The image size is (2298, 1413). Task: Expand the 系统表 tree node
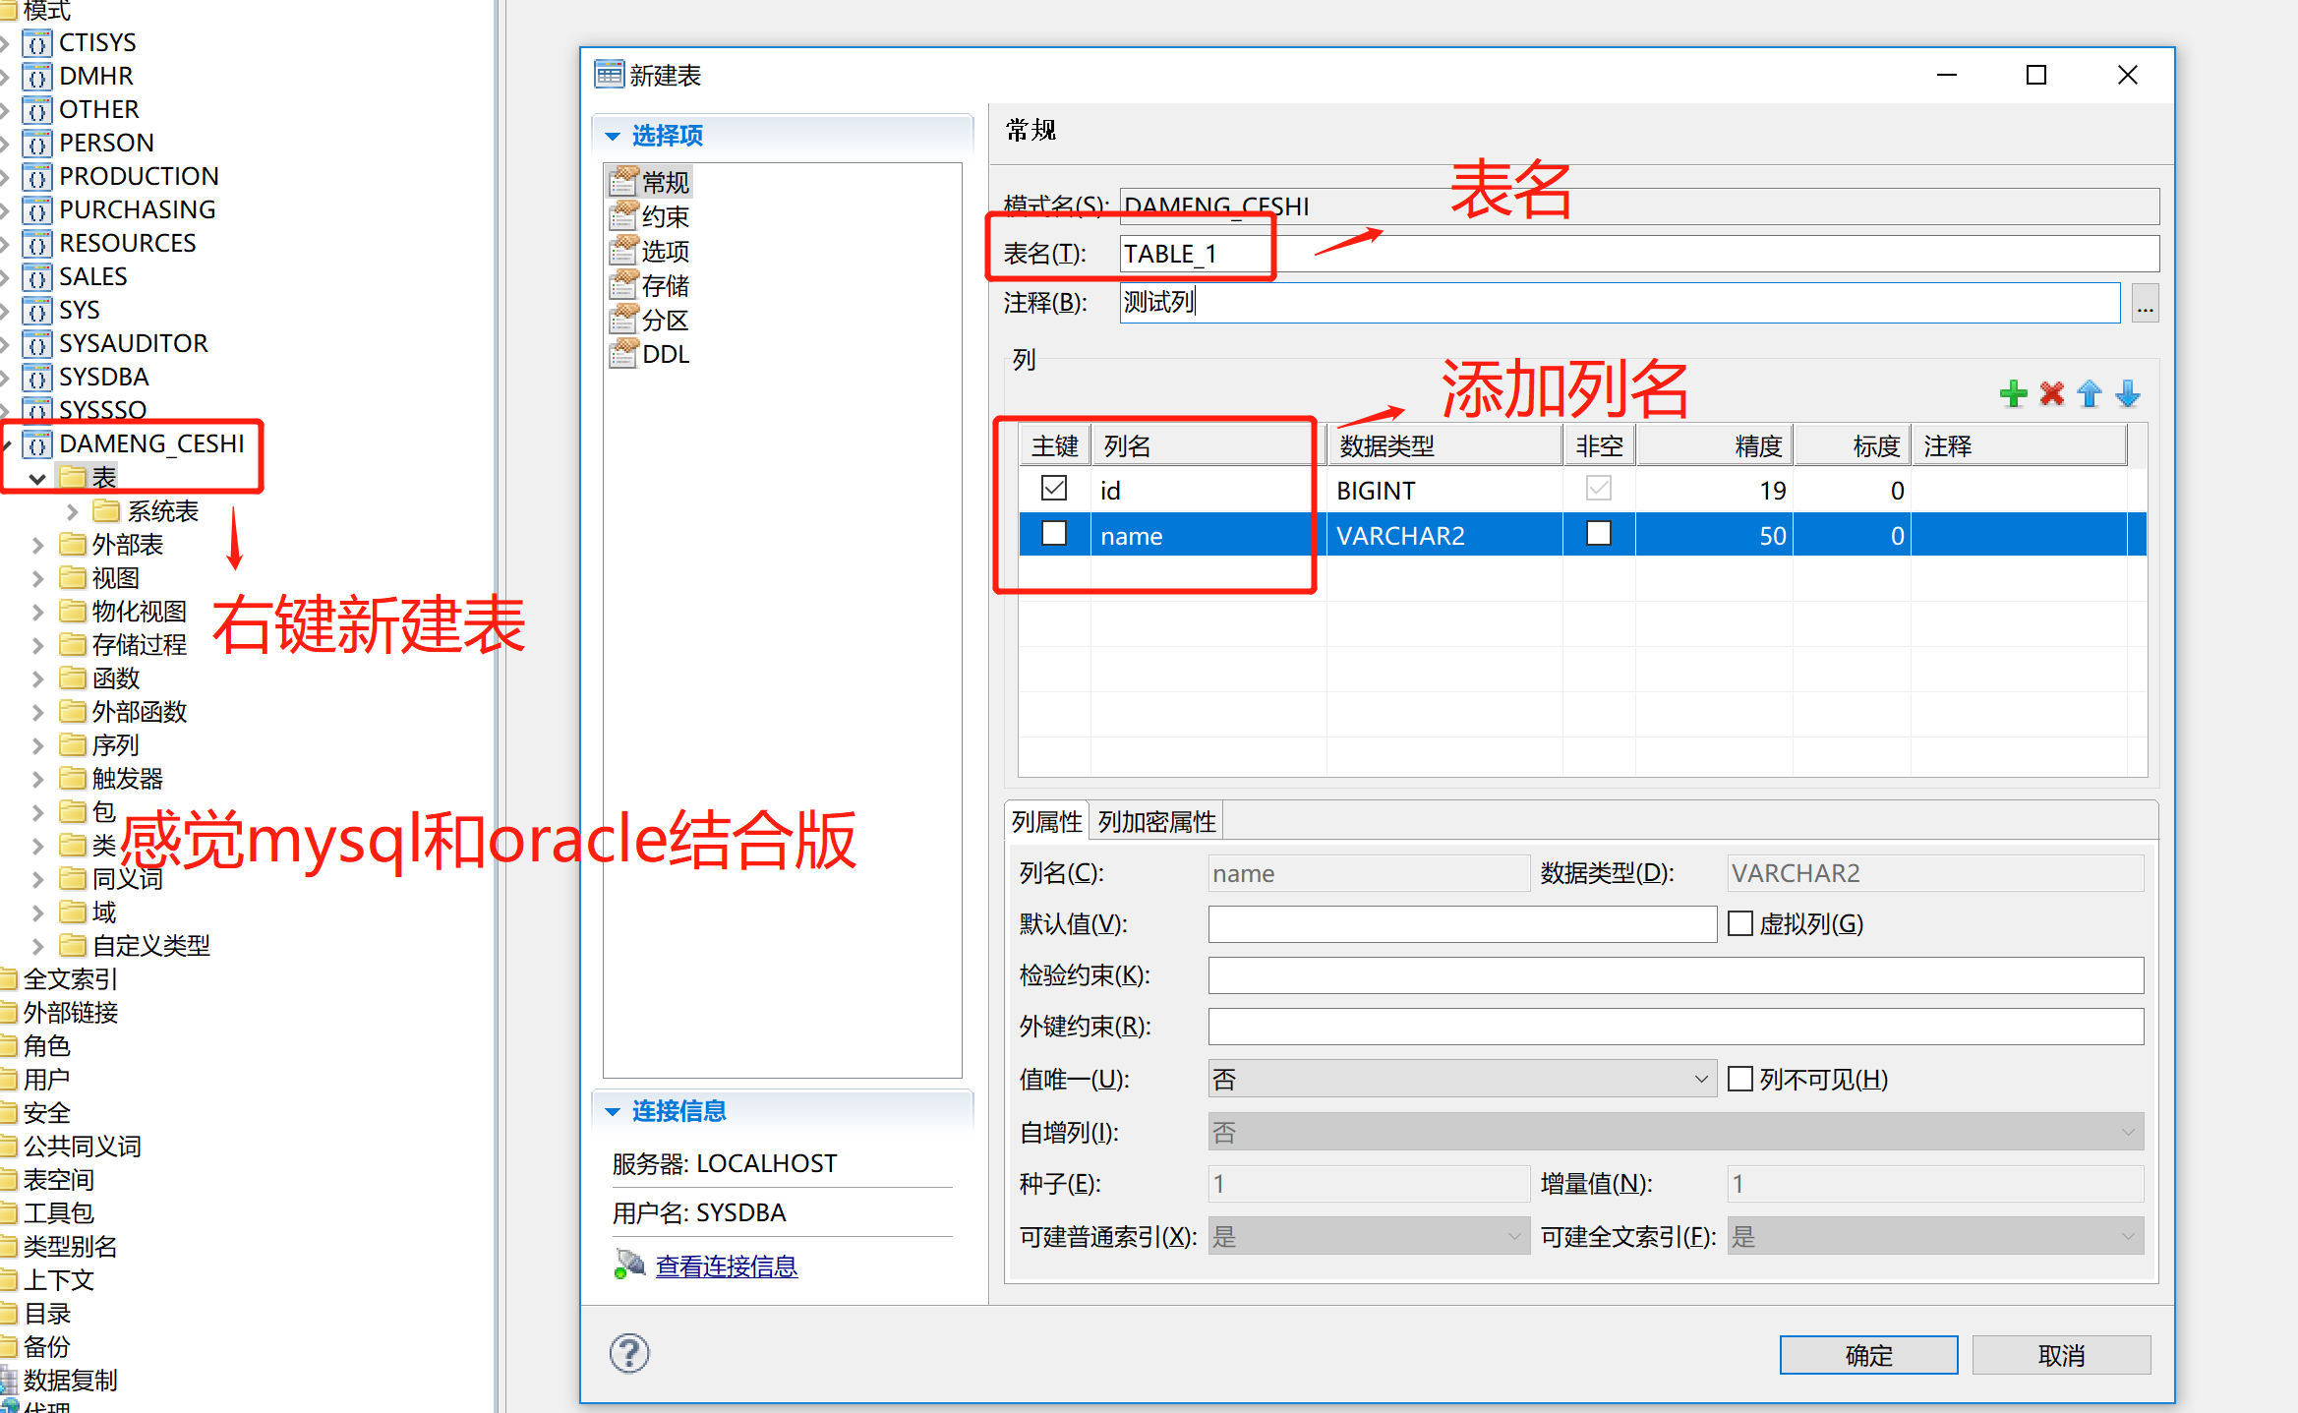(x=72, y=511)
